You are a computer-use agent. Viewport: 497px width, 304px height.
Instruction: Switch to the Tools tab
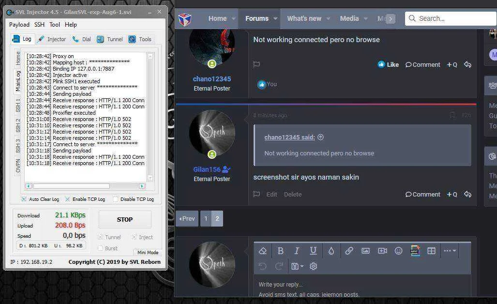(140, 39)
